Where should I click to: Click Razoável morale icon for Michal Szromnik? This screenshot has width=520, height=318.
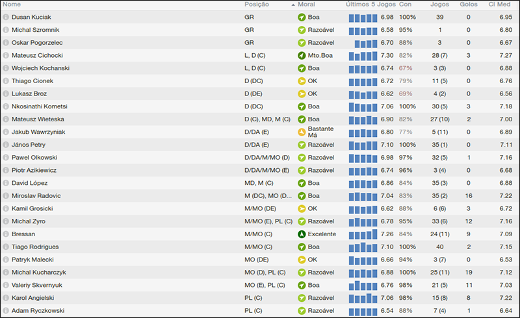coord(302,30)
